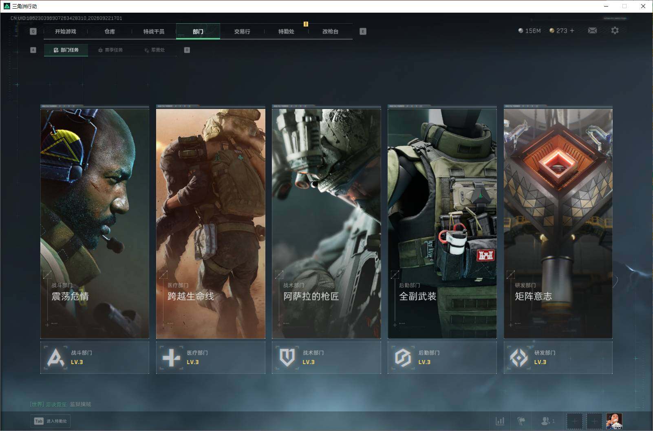The image size is (653, 431).
Task: Open the world chat message line
Action: pyautogui.click(x=61, y=404)
